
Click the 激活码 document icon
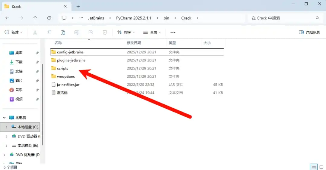(53, 92)
